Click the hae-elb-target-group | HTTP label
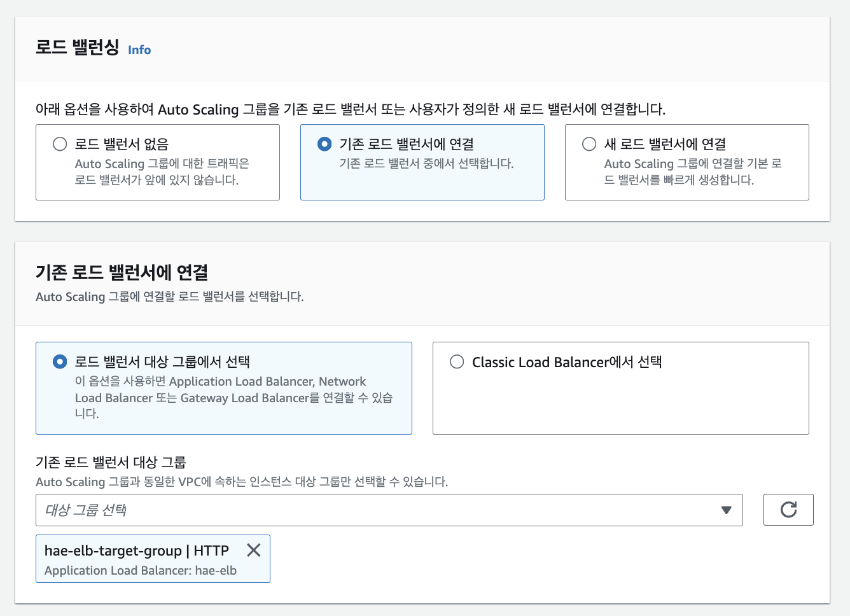Image resolution: width=850 pixels, height=616 pixels. click(x=137, y=550)
